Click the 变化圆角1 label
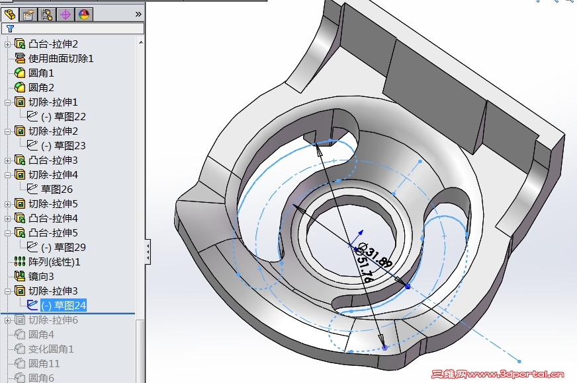Image resolution: width=577 pixels, height=383 pixels. point(51,349)
